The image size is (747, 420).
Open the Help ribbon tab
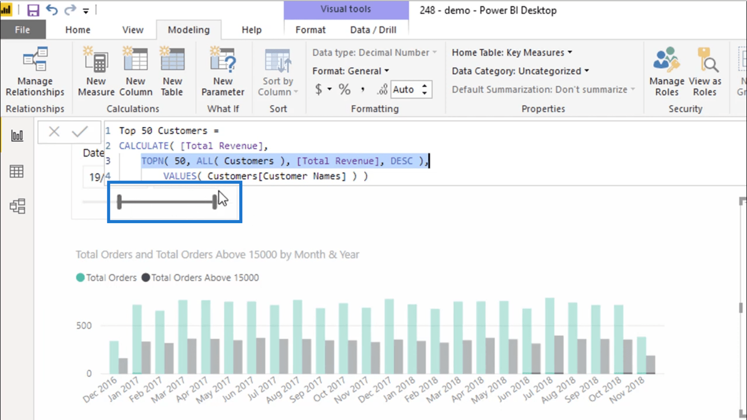pyautogui.click(x=251, y=30)
